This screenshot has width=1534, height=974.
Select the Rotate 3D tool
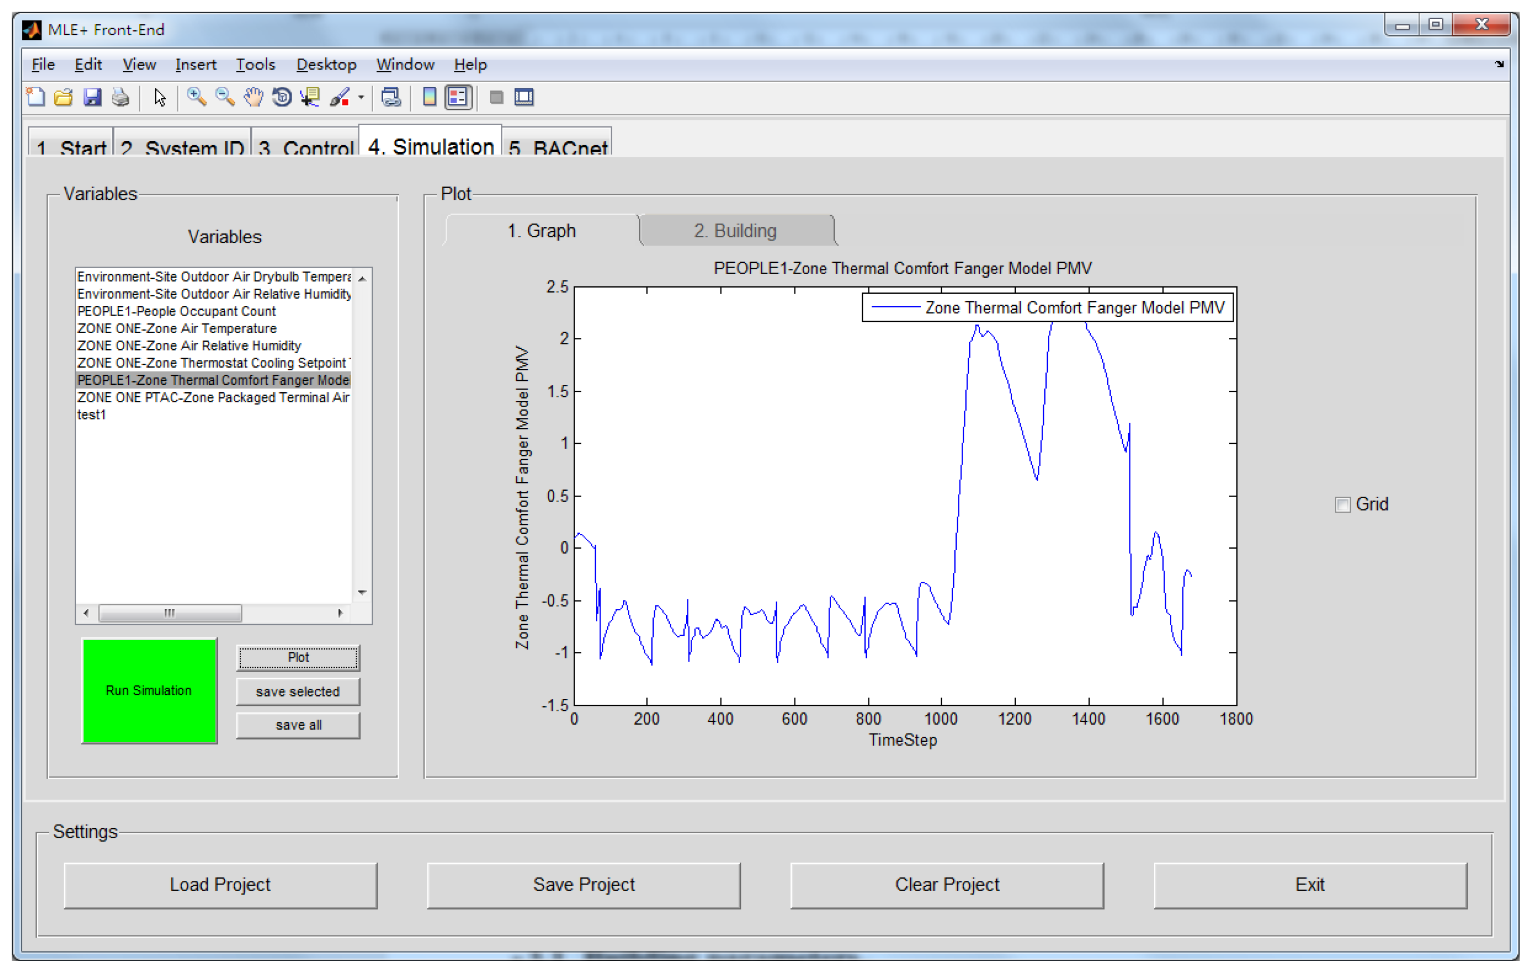(281, 97)
